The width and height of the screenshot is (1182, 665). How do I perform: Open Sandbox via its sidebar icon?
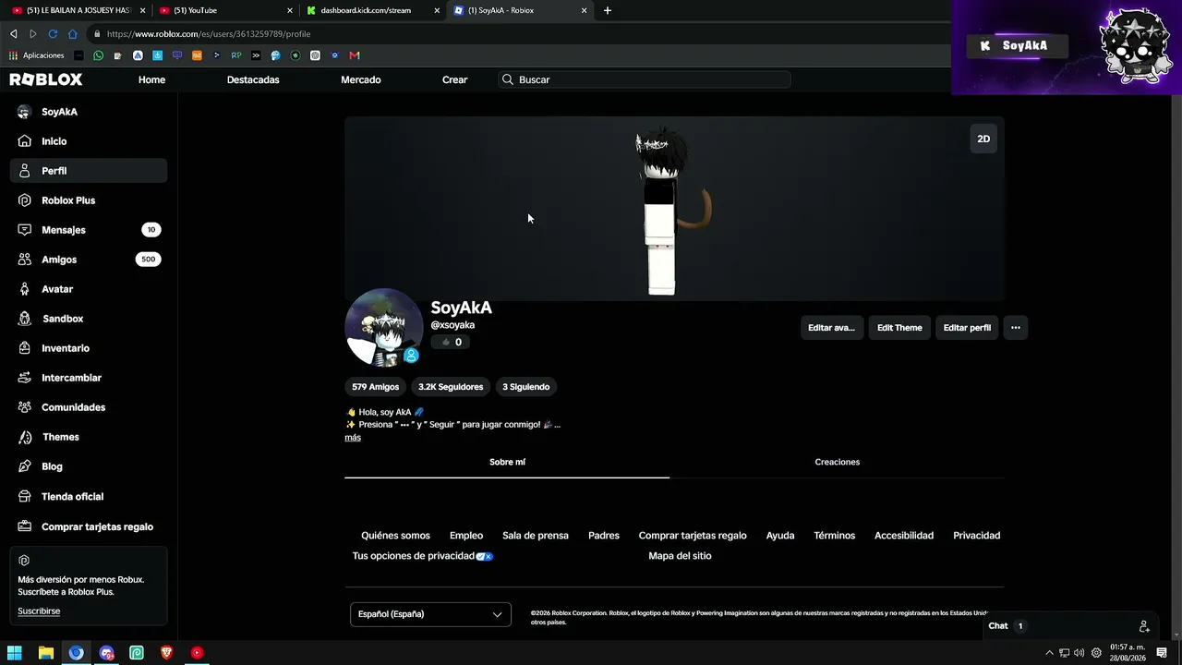pos(25,319)
